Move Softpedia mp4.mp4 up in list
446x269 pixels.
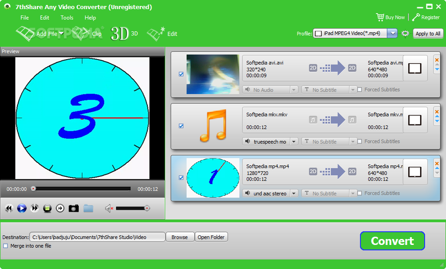pyautogui.click(x=437, y=168)
